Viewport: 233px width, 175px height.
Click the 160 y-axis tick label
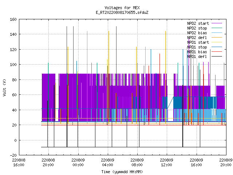click(x=13, y=19)
